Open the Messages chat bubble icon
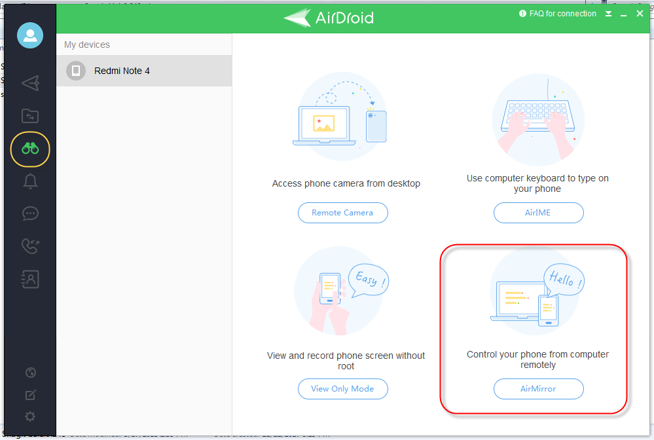The image size is (654, 440). [29, 213]
